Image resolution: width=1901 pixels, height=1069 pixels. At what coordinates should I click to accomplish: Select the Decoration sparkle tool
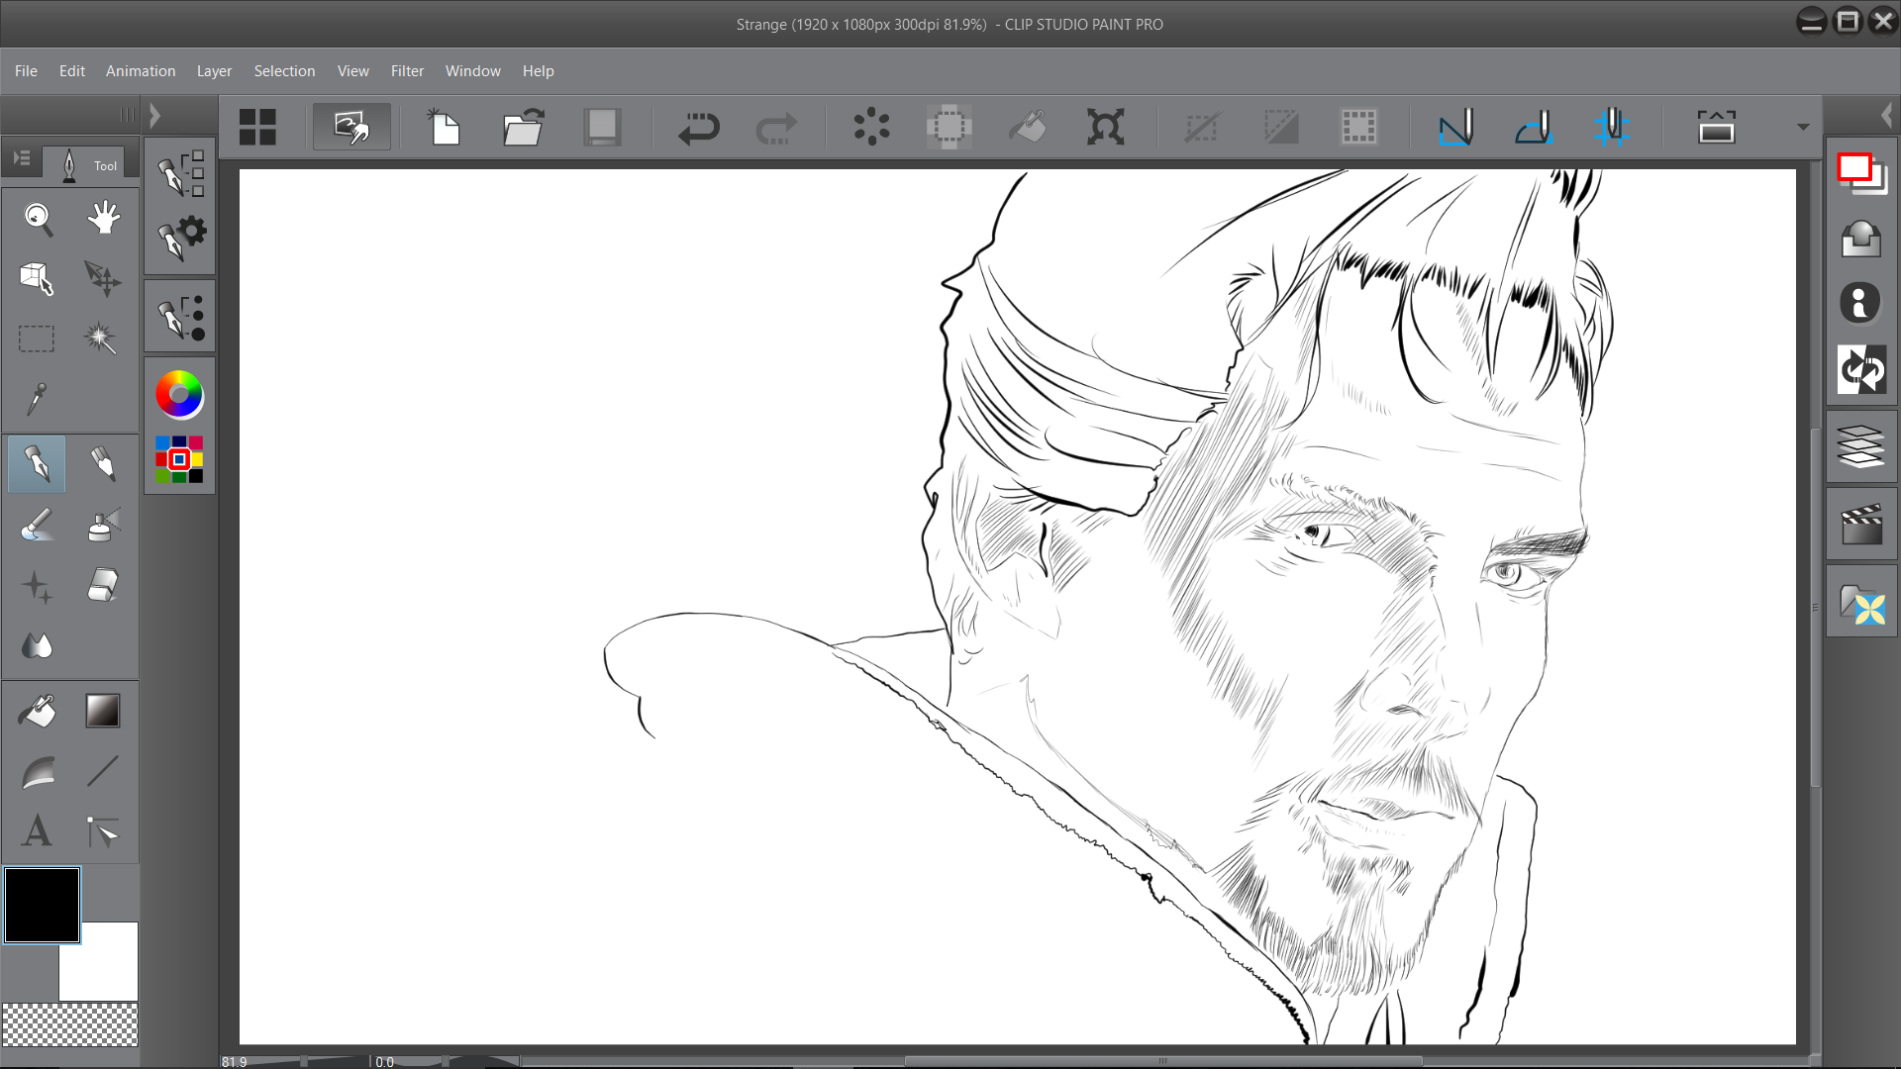tap(38, 586)
